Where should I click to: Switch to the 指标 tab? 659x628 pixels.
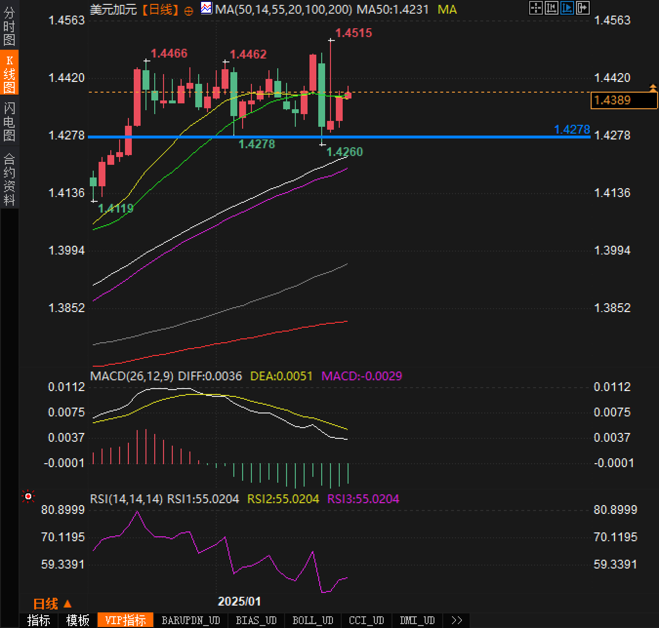point(39,620)
